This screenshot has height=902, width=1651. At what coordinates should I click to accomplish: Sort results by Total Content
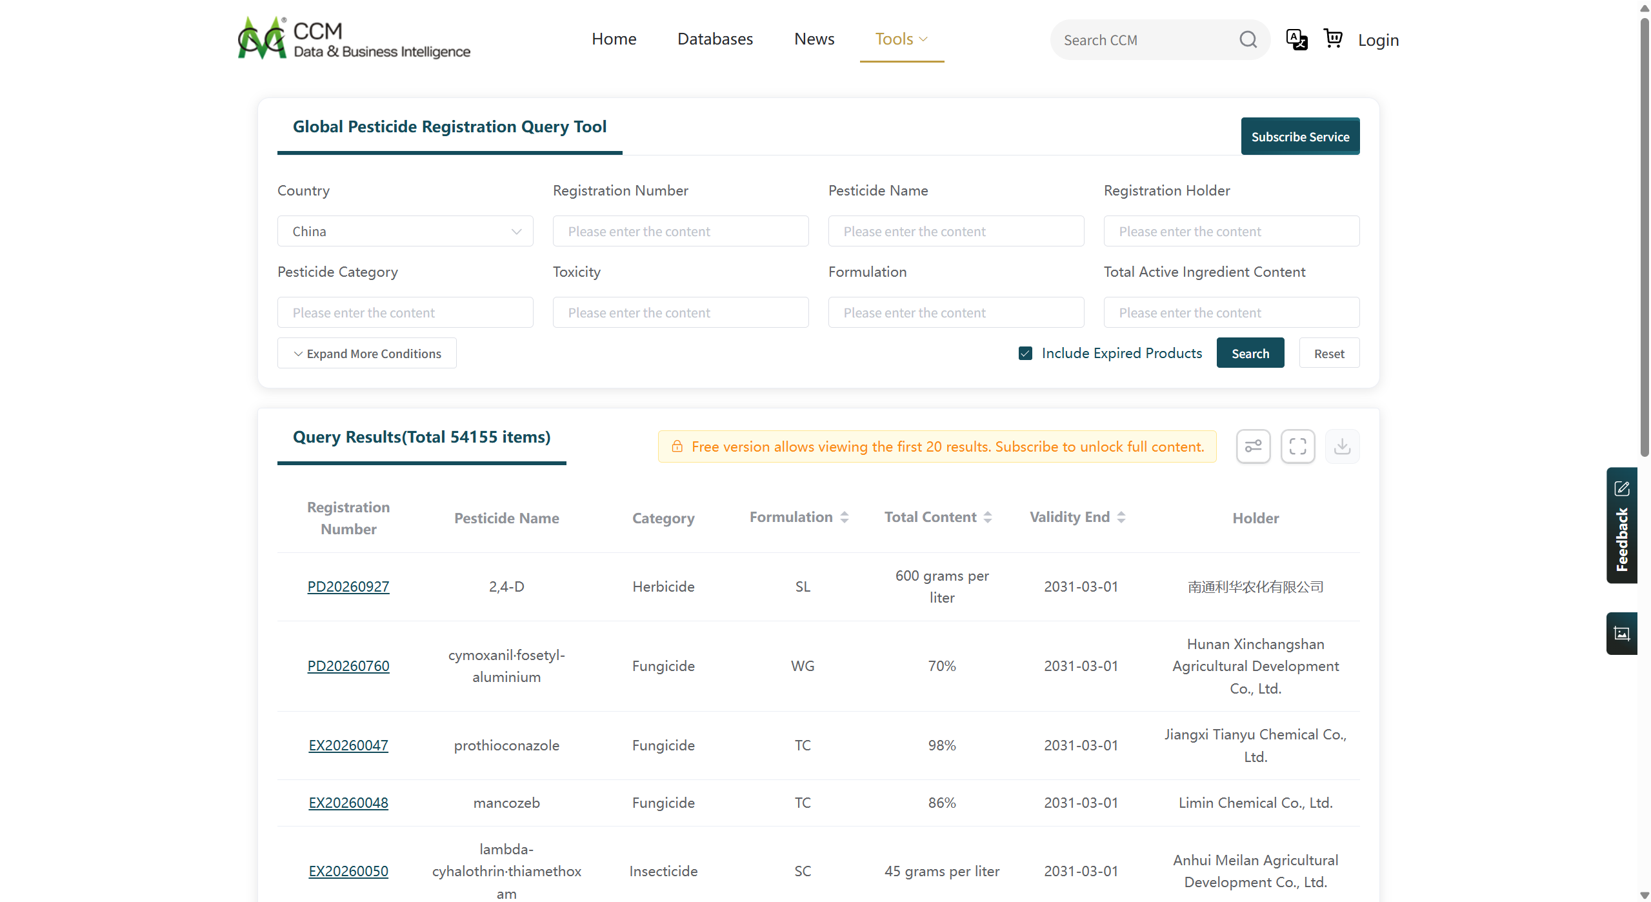coord(988,517)
